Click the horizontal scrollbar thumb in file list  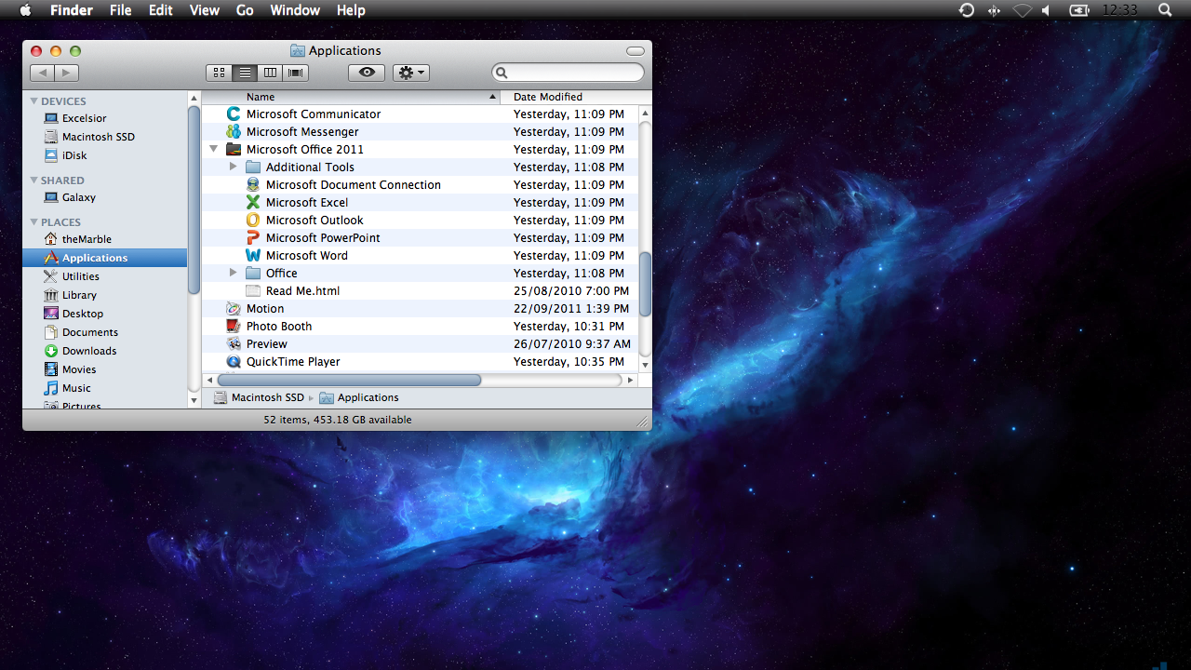349,380
